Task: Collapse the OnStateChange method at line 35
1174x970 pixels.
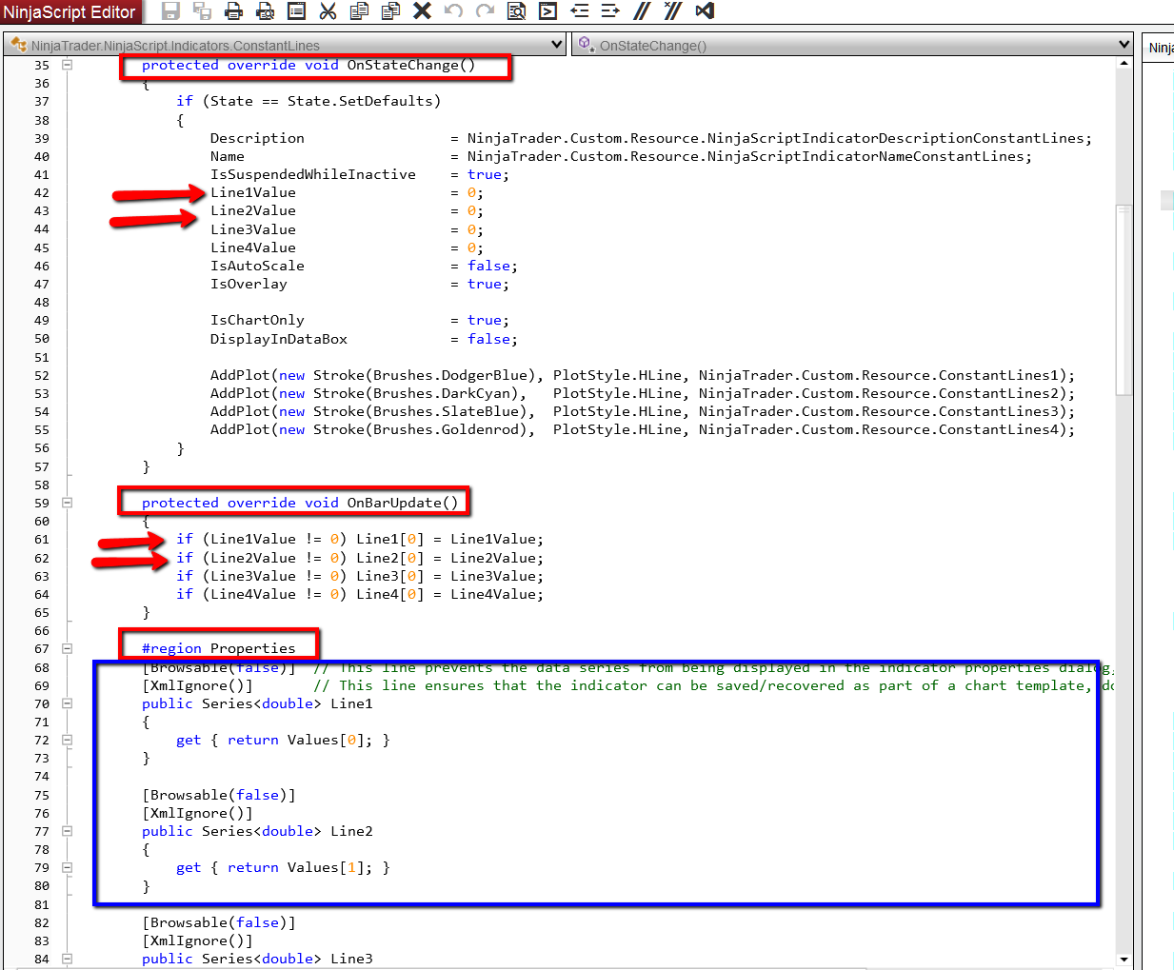Action: tap(68, 65)
